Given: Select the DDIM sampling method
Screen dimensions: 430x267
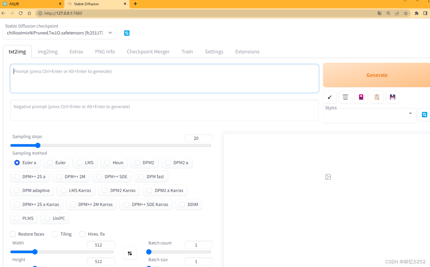Looking at the screenshot, I should 189,205.
